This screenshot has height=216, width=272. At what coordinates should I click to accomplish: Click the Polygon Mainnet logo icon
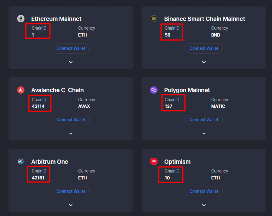[x=154, y=90]
